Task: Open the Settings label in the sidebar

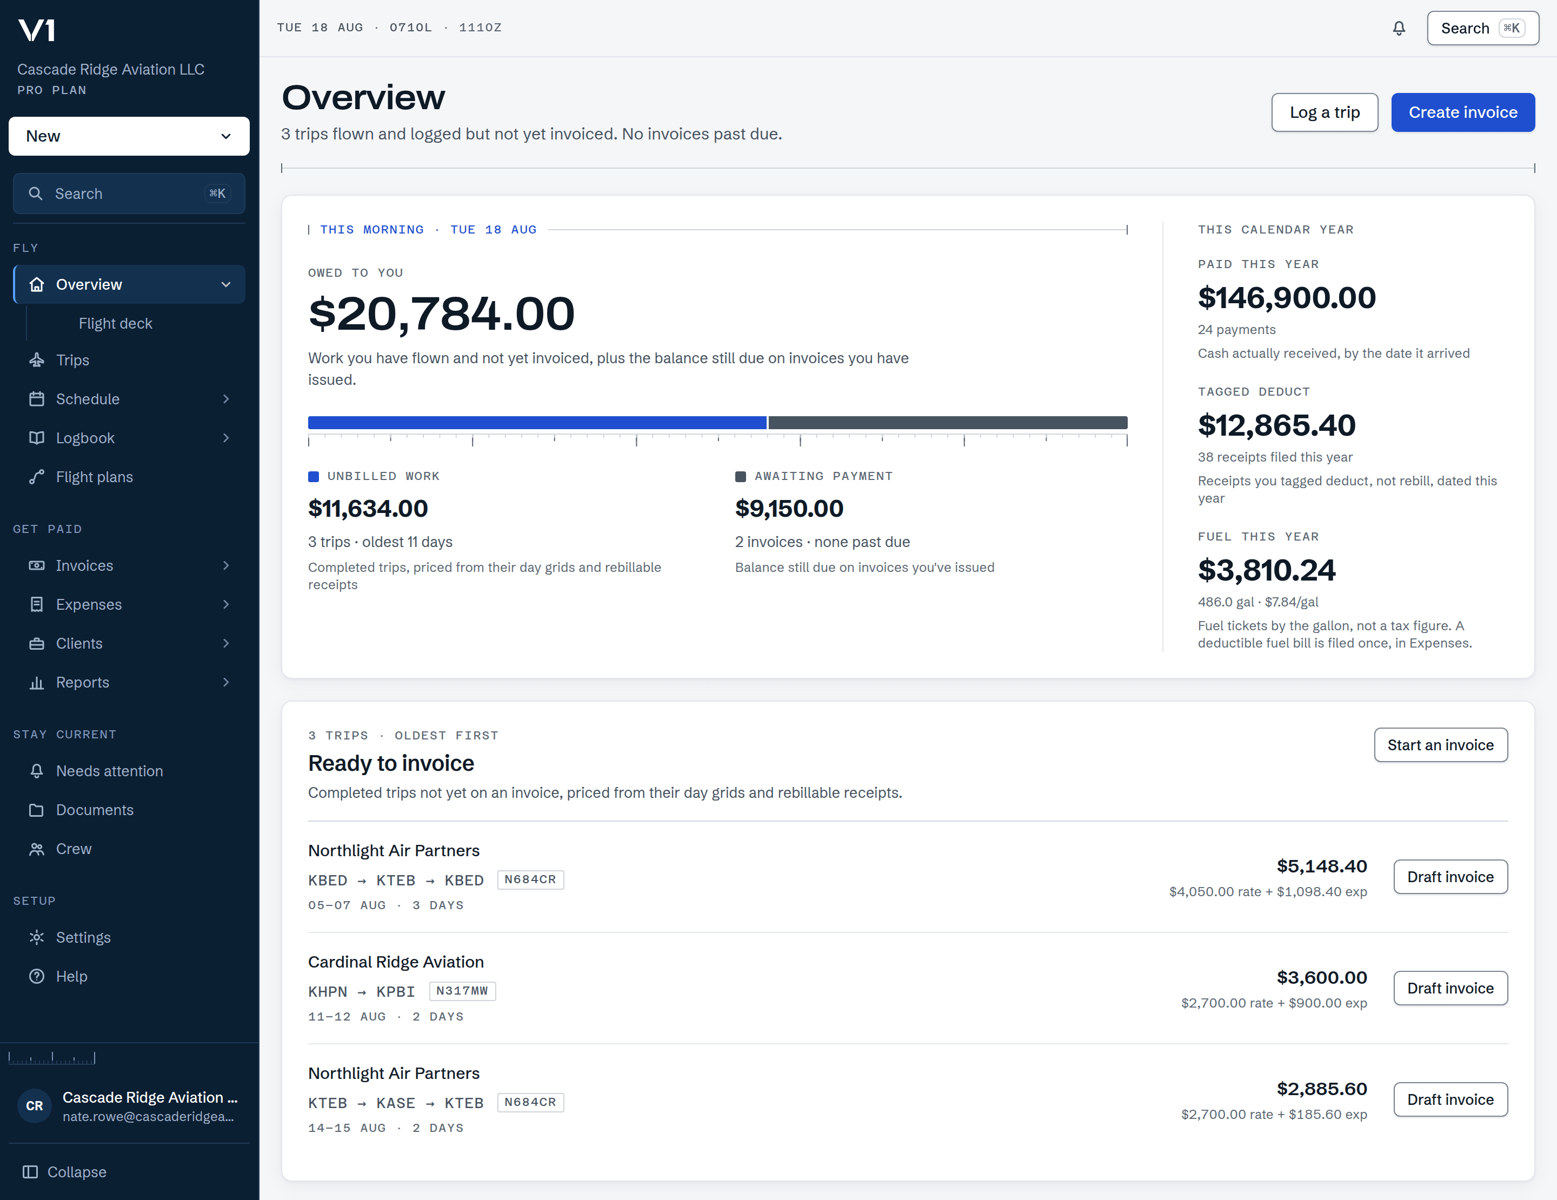Action: (83, 938)
